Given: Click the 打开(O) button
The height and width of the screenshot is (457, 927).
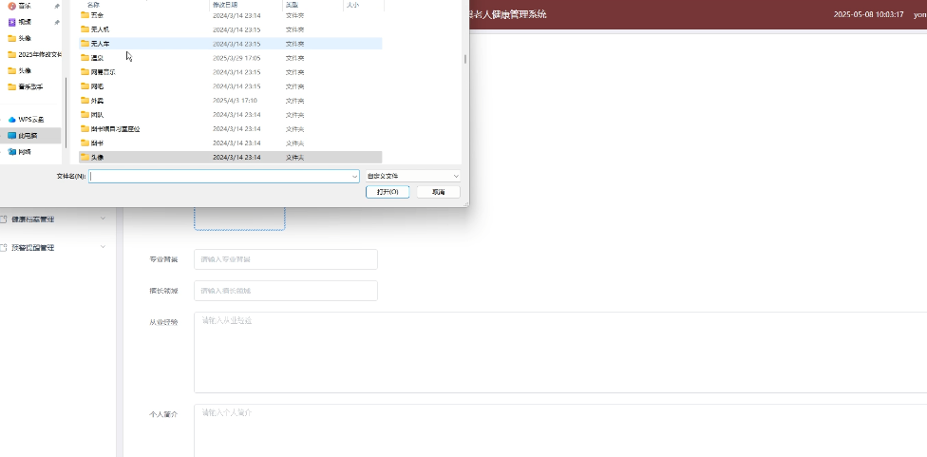Looking at the screenshot, I should [x=388, y=192].
